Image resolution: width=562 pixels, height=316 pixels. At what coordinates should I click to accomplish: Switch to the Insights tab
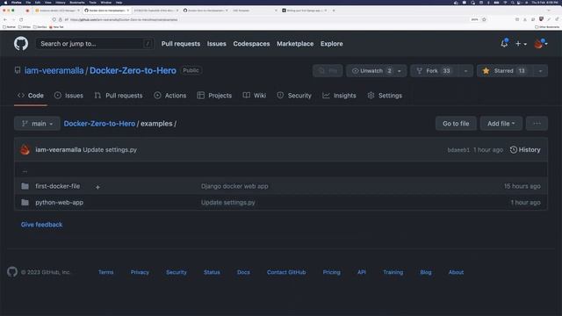tap(340, 96)
